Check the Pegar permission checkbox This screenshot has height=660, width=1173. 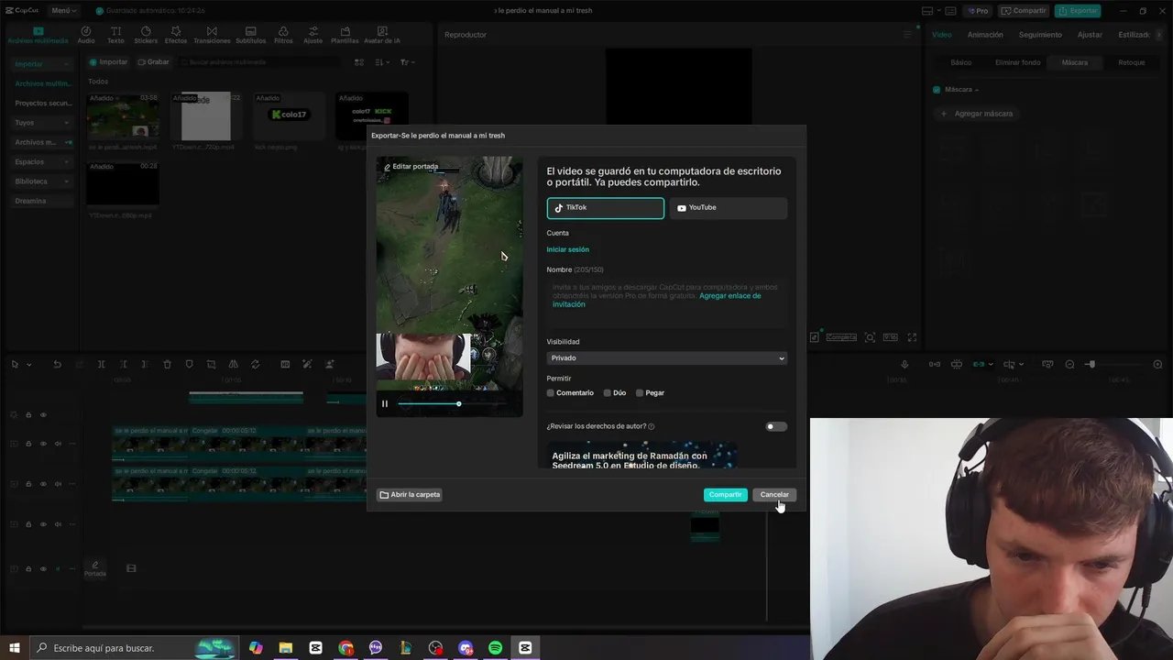640,393
